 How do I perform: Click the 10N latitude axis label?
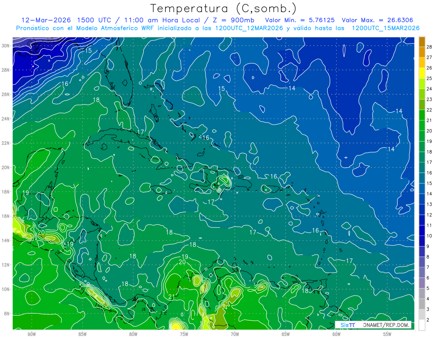click(6, 289)
